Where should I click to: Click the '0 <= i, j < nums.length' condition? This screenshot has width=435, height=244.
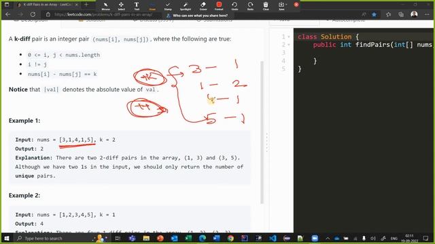[x=63, y=55]
